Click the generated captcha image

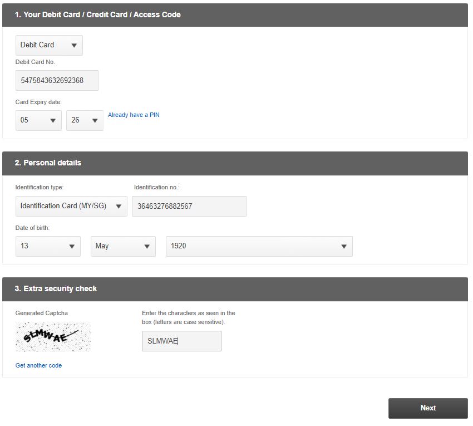(53, 336)
